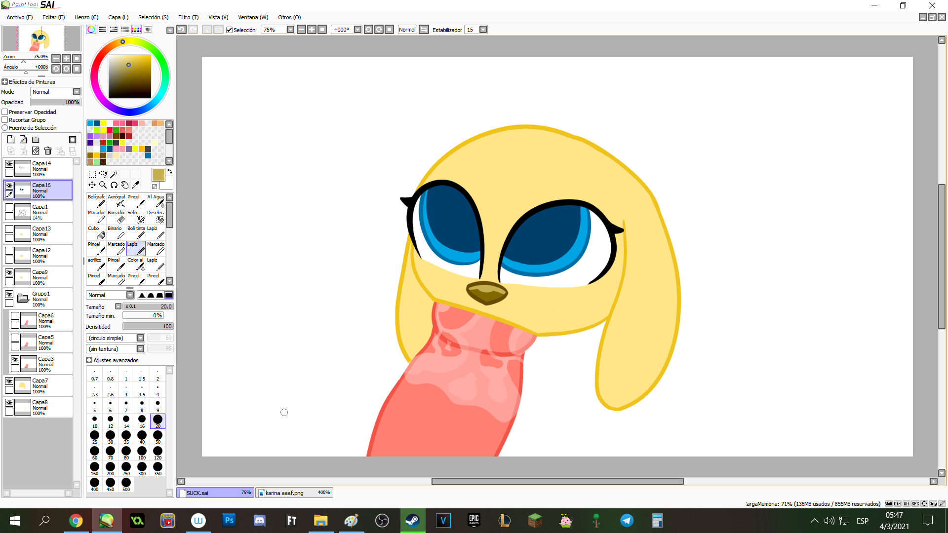Expand Ajustes avanzados section
948x533 pixels.
89,360
